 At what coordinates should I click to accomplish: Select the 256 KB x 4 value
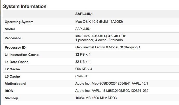84,69
